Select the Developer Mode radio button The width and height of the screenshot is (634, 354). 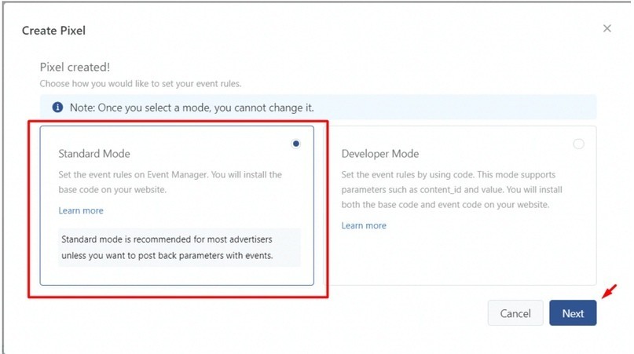(x=578, y=144)
